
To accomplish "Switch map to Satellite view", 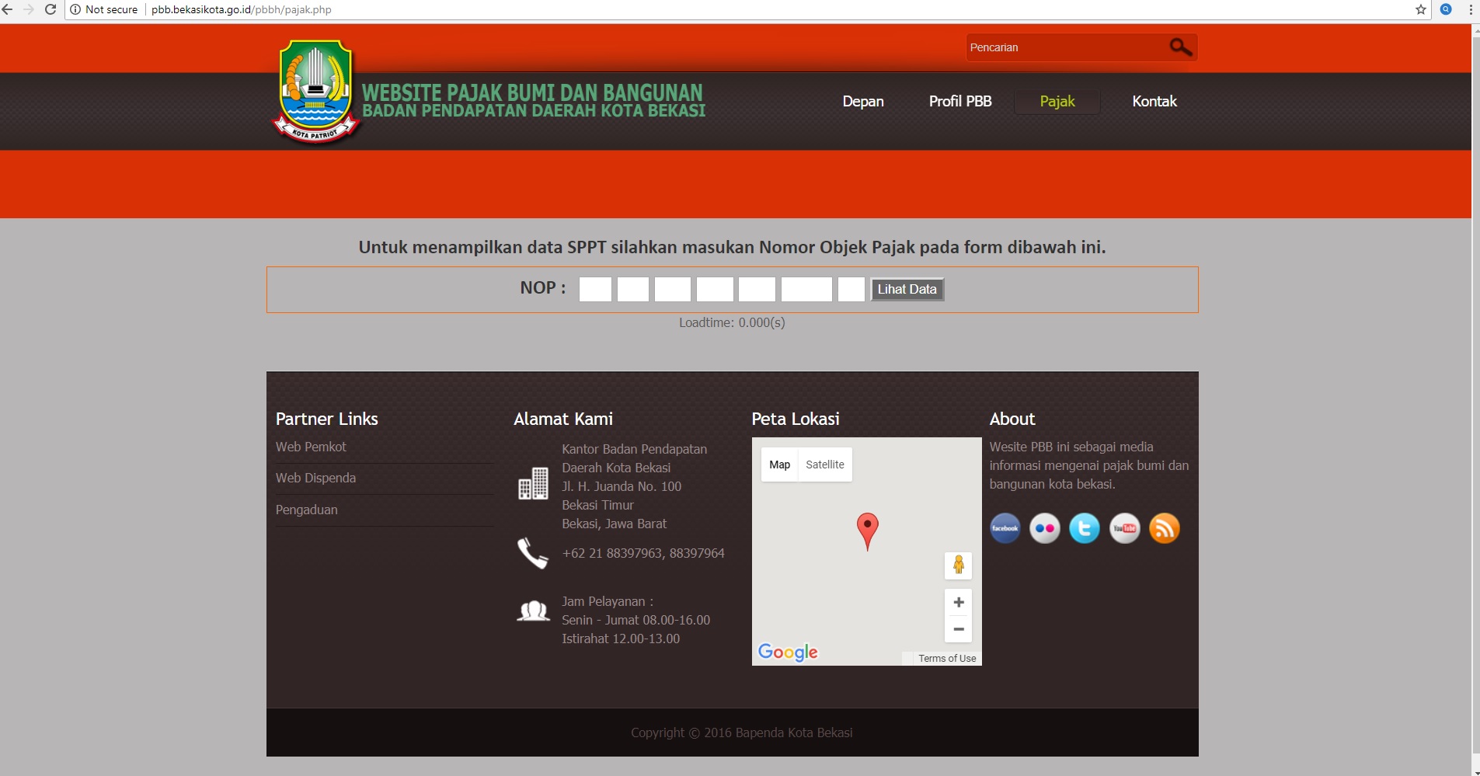I will tap(824, 465).
